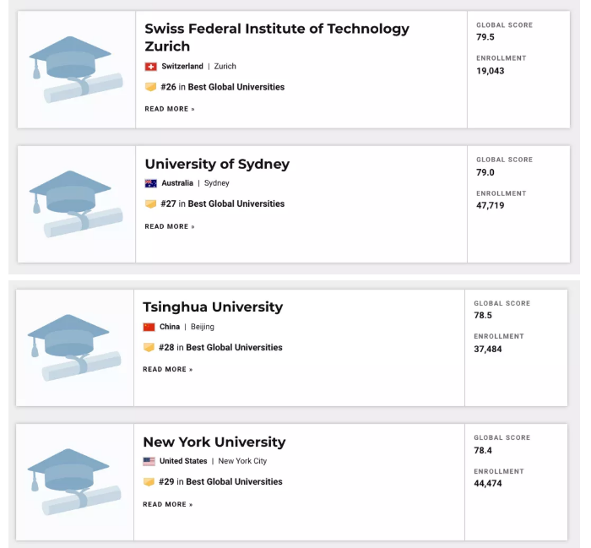
Task: Open the Tsinghua University title link
Action: point(213,307)
